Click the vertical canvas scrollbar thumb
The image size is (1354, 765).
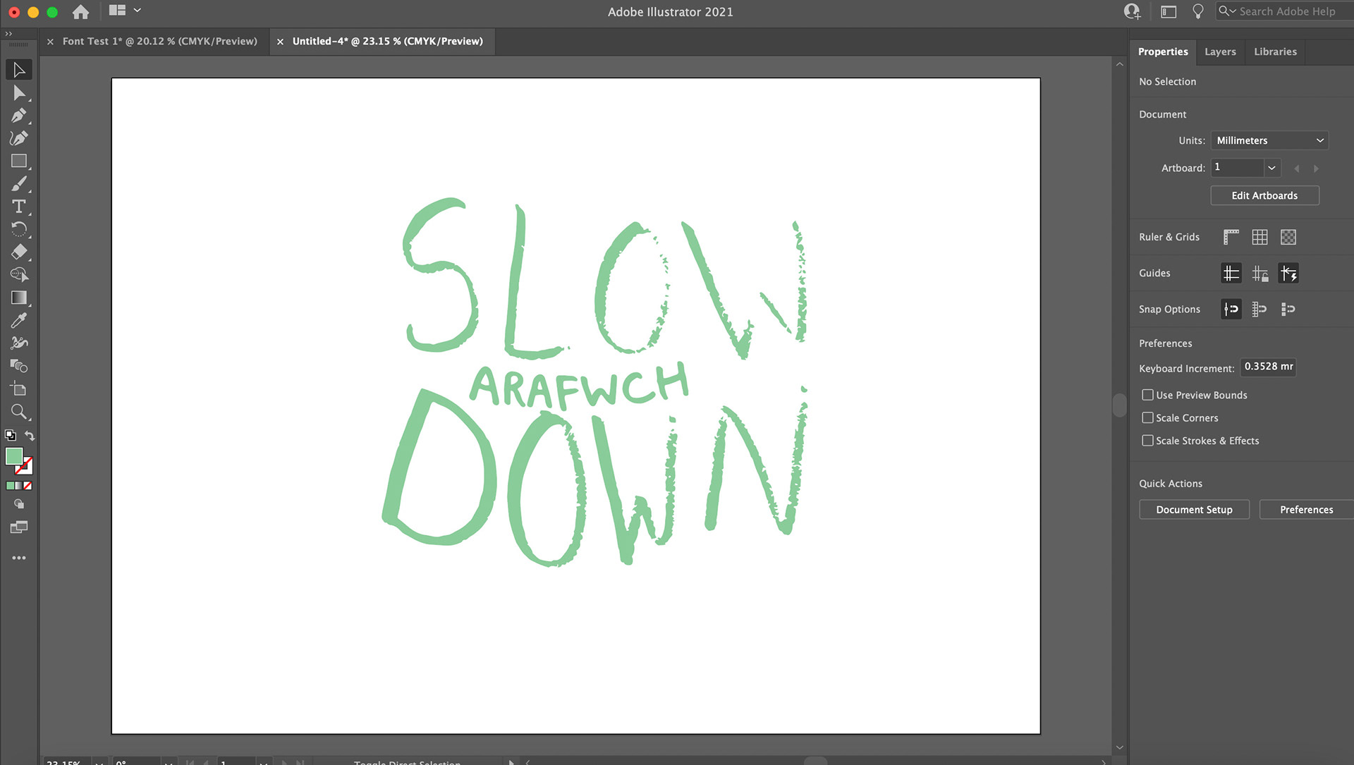pos(1119,405)
